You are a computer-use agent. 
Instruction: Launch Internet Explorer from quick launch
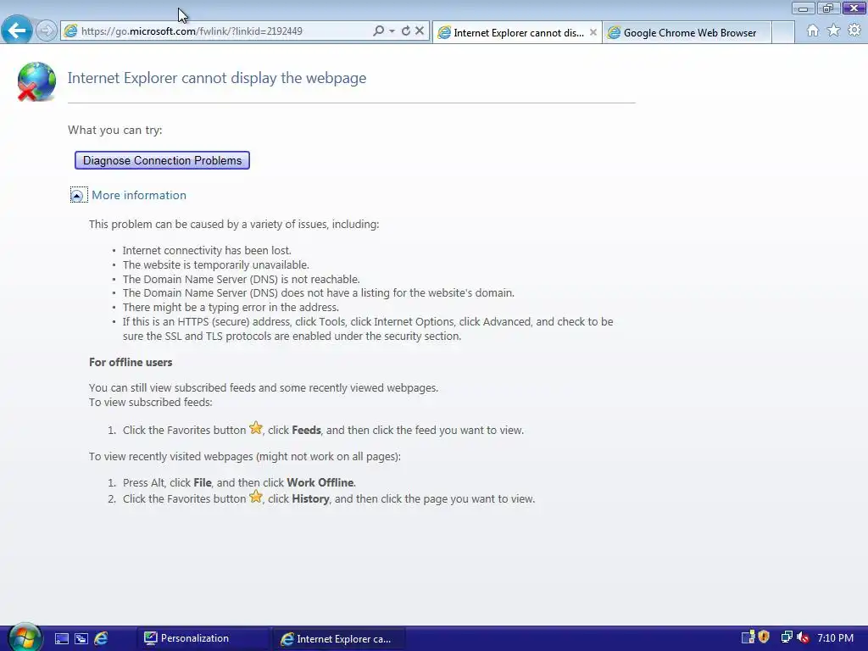pyautogui.click(x=102, y=638)
